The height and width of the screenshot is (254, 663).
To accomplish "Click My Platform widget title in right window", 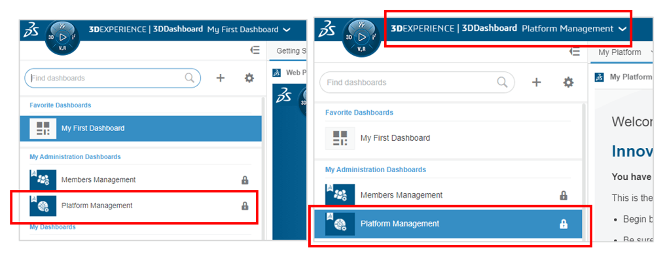I will pyautogui.click(x=630, y=77).
